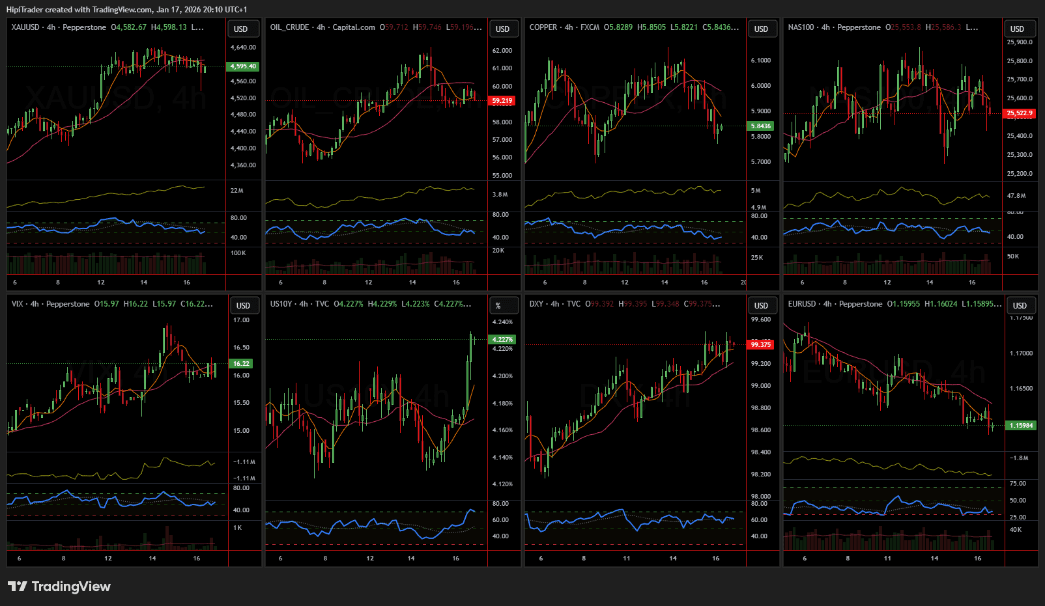
Task: Select the EURUSD symbol title
Action: point(802,304)
